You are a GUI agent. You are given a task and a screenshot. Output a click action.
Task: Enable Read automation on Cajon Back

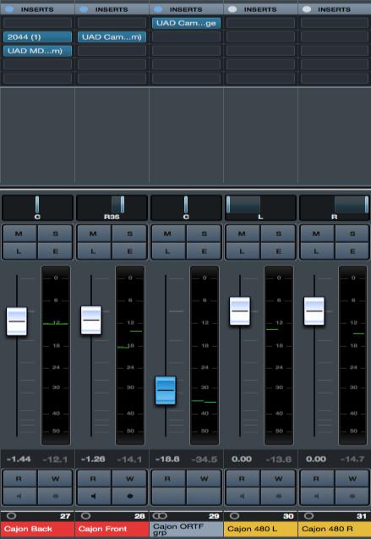19,479
